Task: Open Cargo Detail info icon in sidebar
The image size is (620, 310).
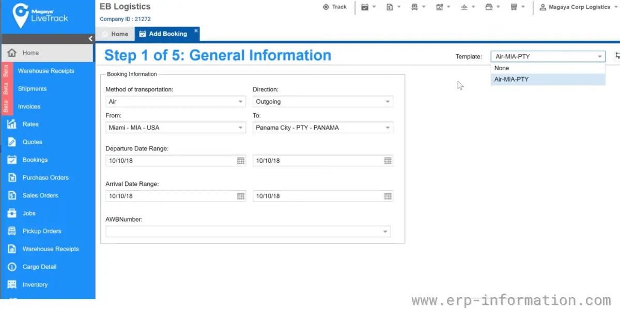Action: point(12,267)
